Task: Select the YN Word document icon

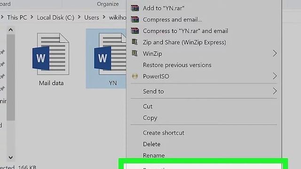Action: (110, 54)
